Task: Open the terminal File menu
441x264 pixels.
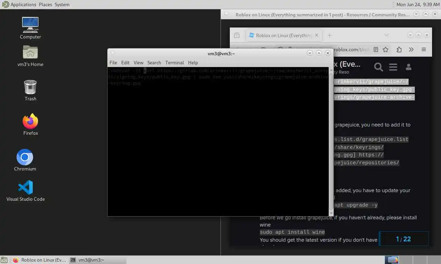Action: click(113, 63)
